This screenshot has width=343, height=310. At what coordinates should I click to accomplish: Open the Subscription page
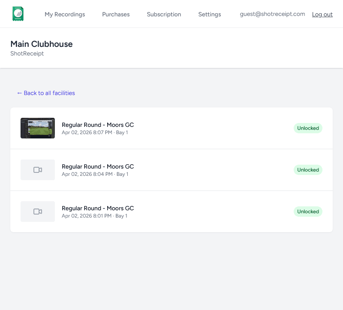[164, 14]
